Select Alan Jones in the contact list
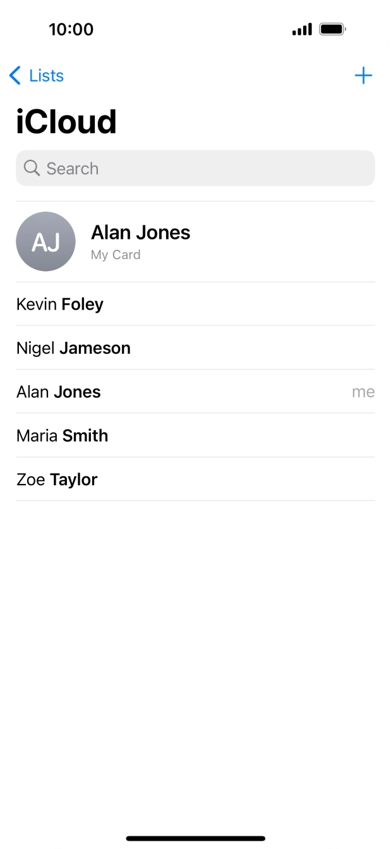391x849 pixels. click(x=59, y=392)
